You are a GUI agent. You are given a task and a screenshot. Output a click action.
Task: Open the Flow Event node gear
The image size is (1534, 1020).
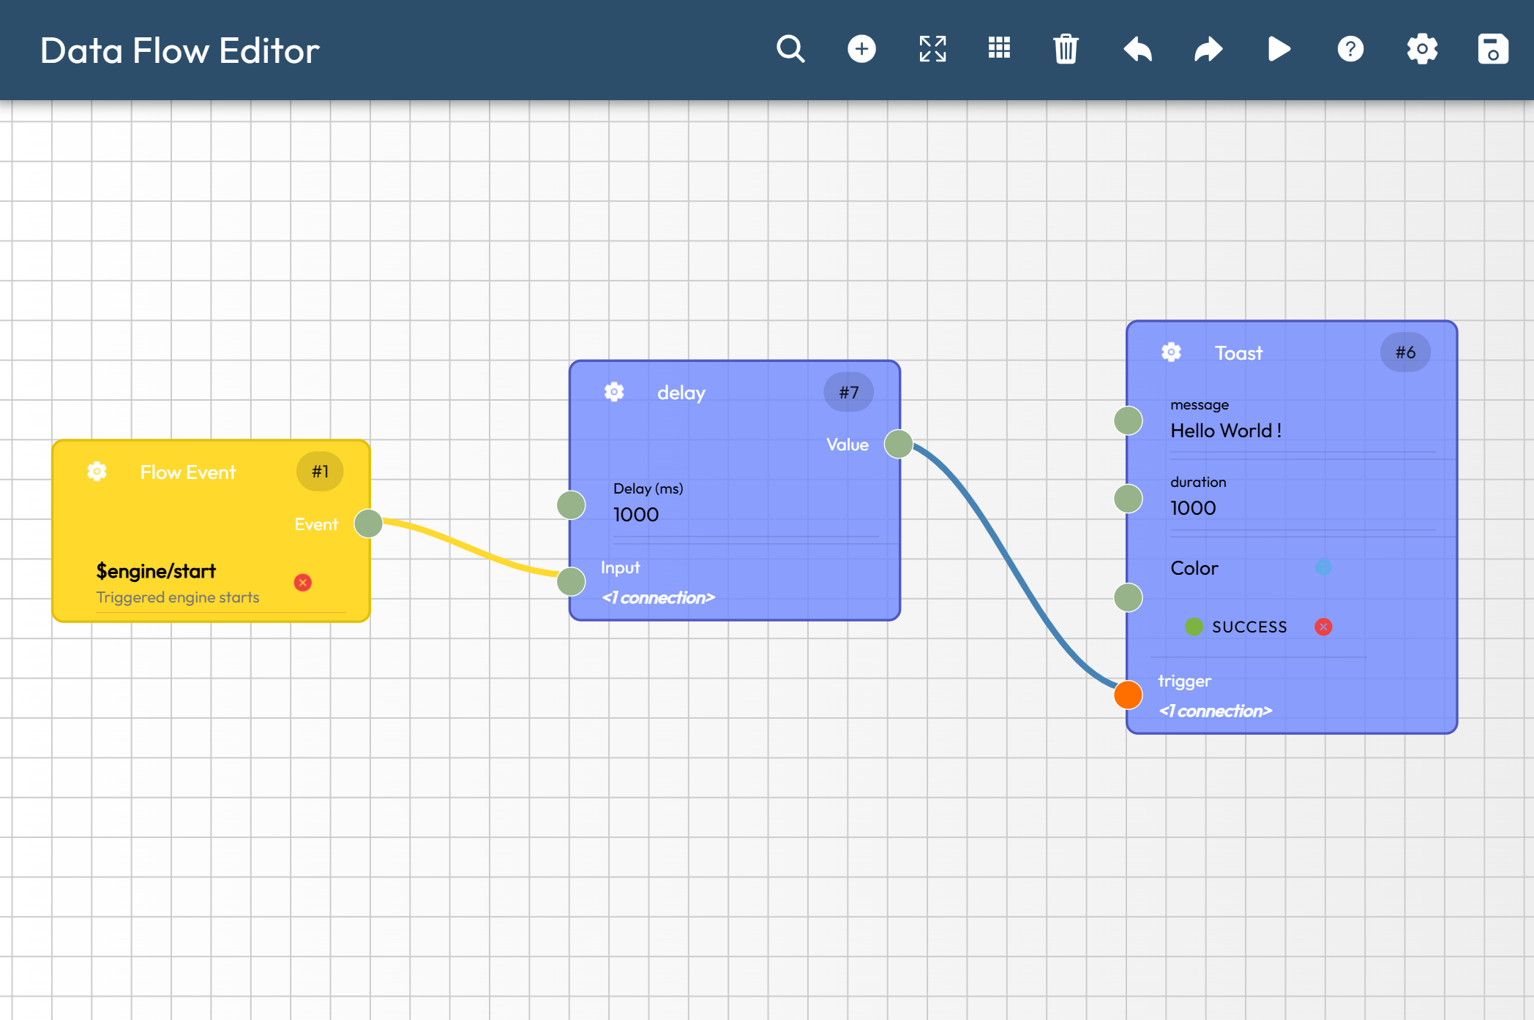click(x=97, y=472)
